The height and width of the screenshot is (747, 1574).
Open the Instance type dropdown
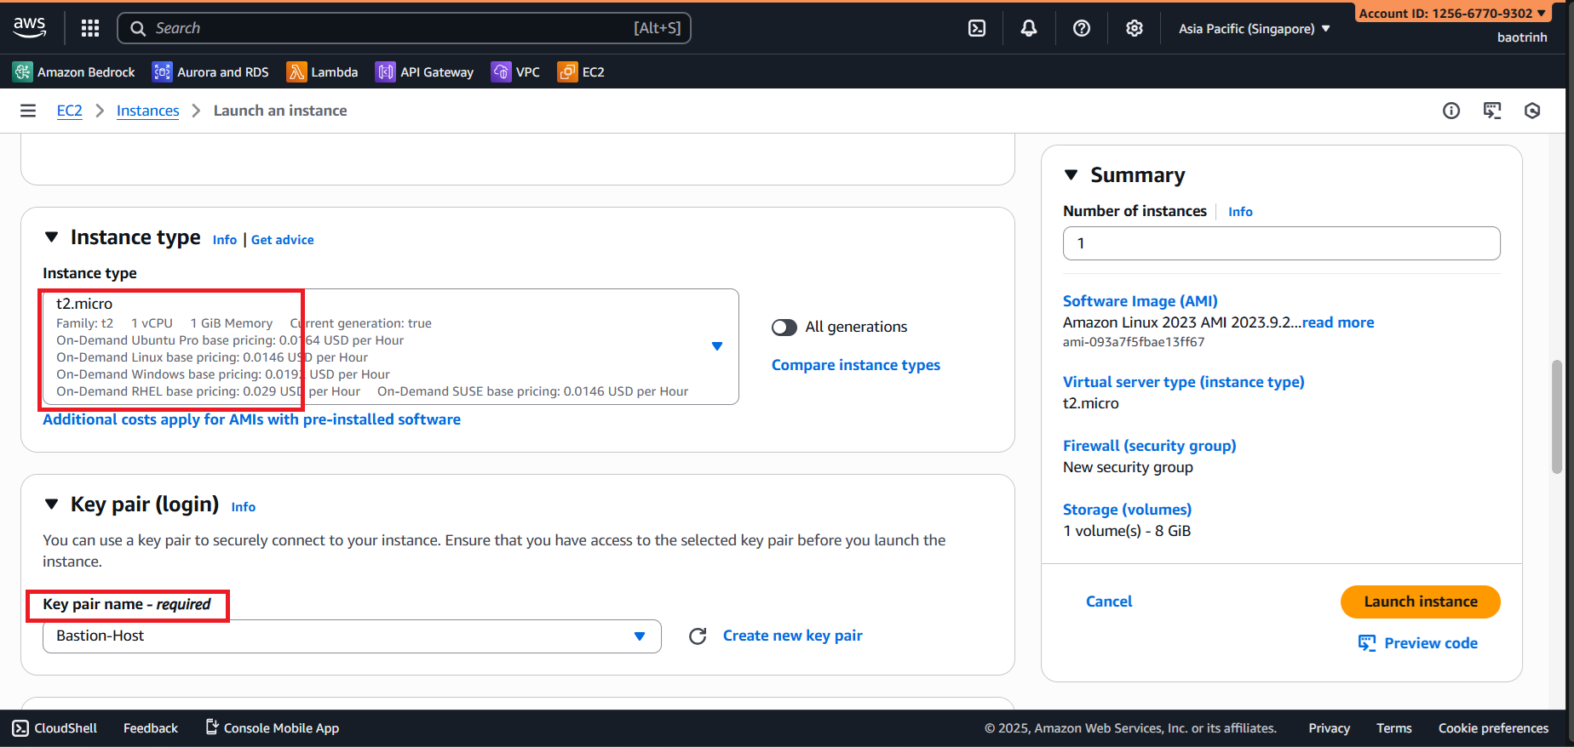click(716, 346)
